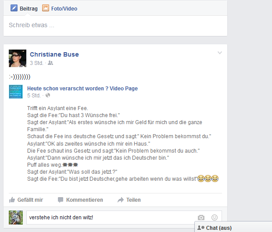The width and height of the screenshot is (272, 232).
Task: Click the Beitrag pencil icon
Action: click(14, 8)
